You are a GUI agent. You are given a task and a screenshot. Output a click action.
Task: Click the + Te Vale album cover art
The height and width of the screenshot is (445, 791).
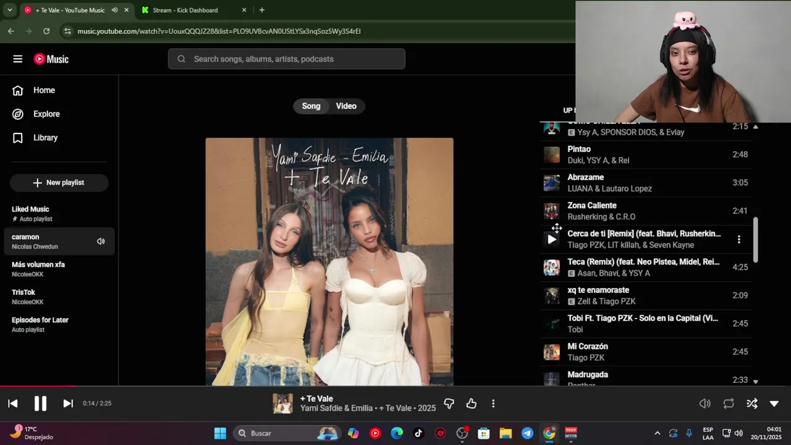pyautogui.click(x=329, y=261)
